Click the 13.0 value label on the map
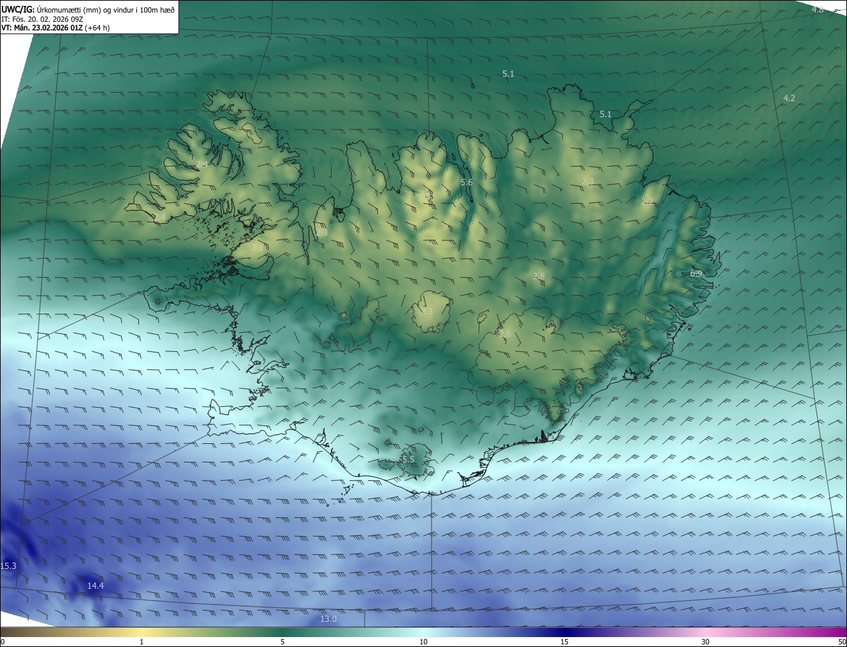This screenshot has height=647, width=847. tap(329, 619)
